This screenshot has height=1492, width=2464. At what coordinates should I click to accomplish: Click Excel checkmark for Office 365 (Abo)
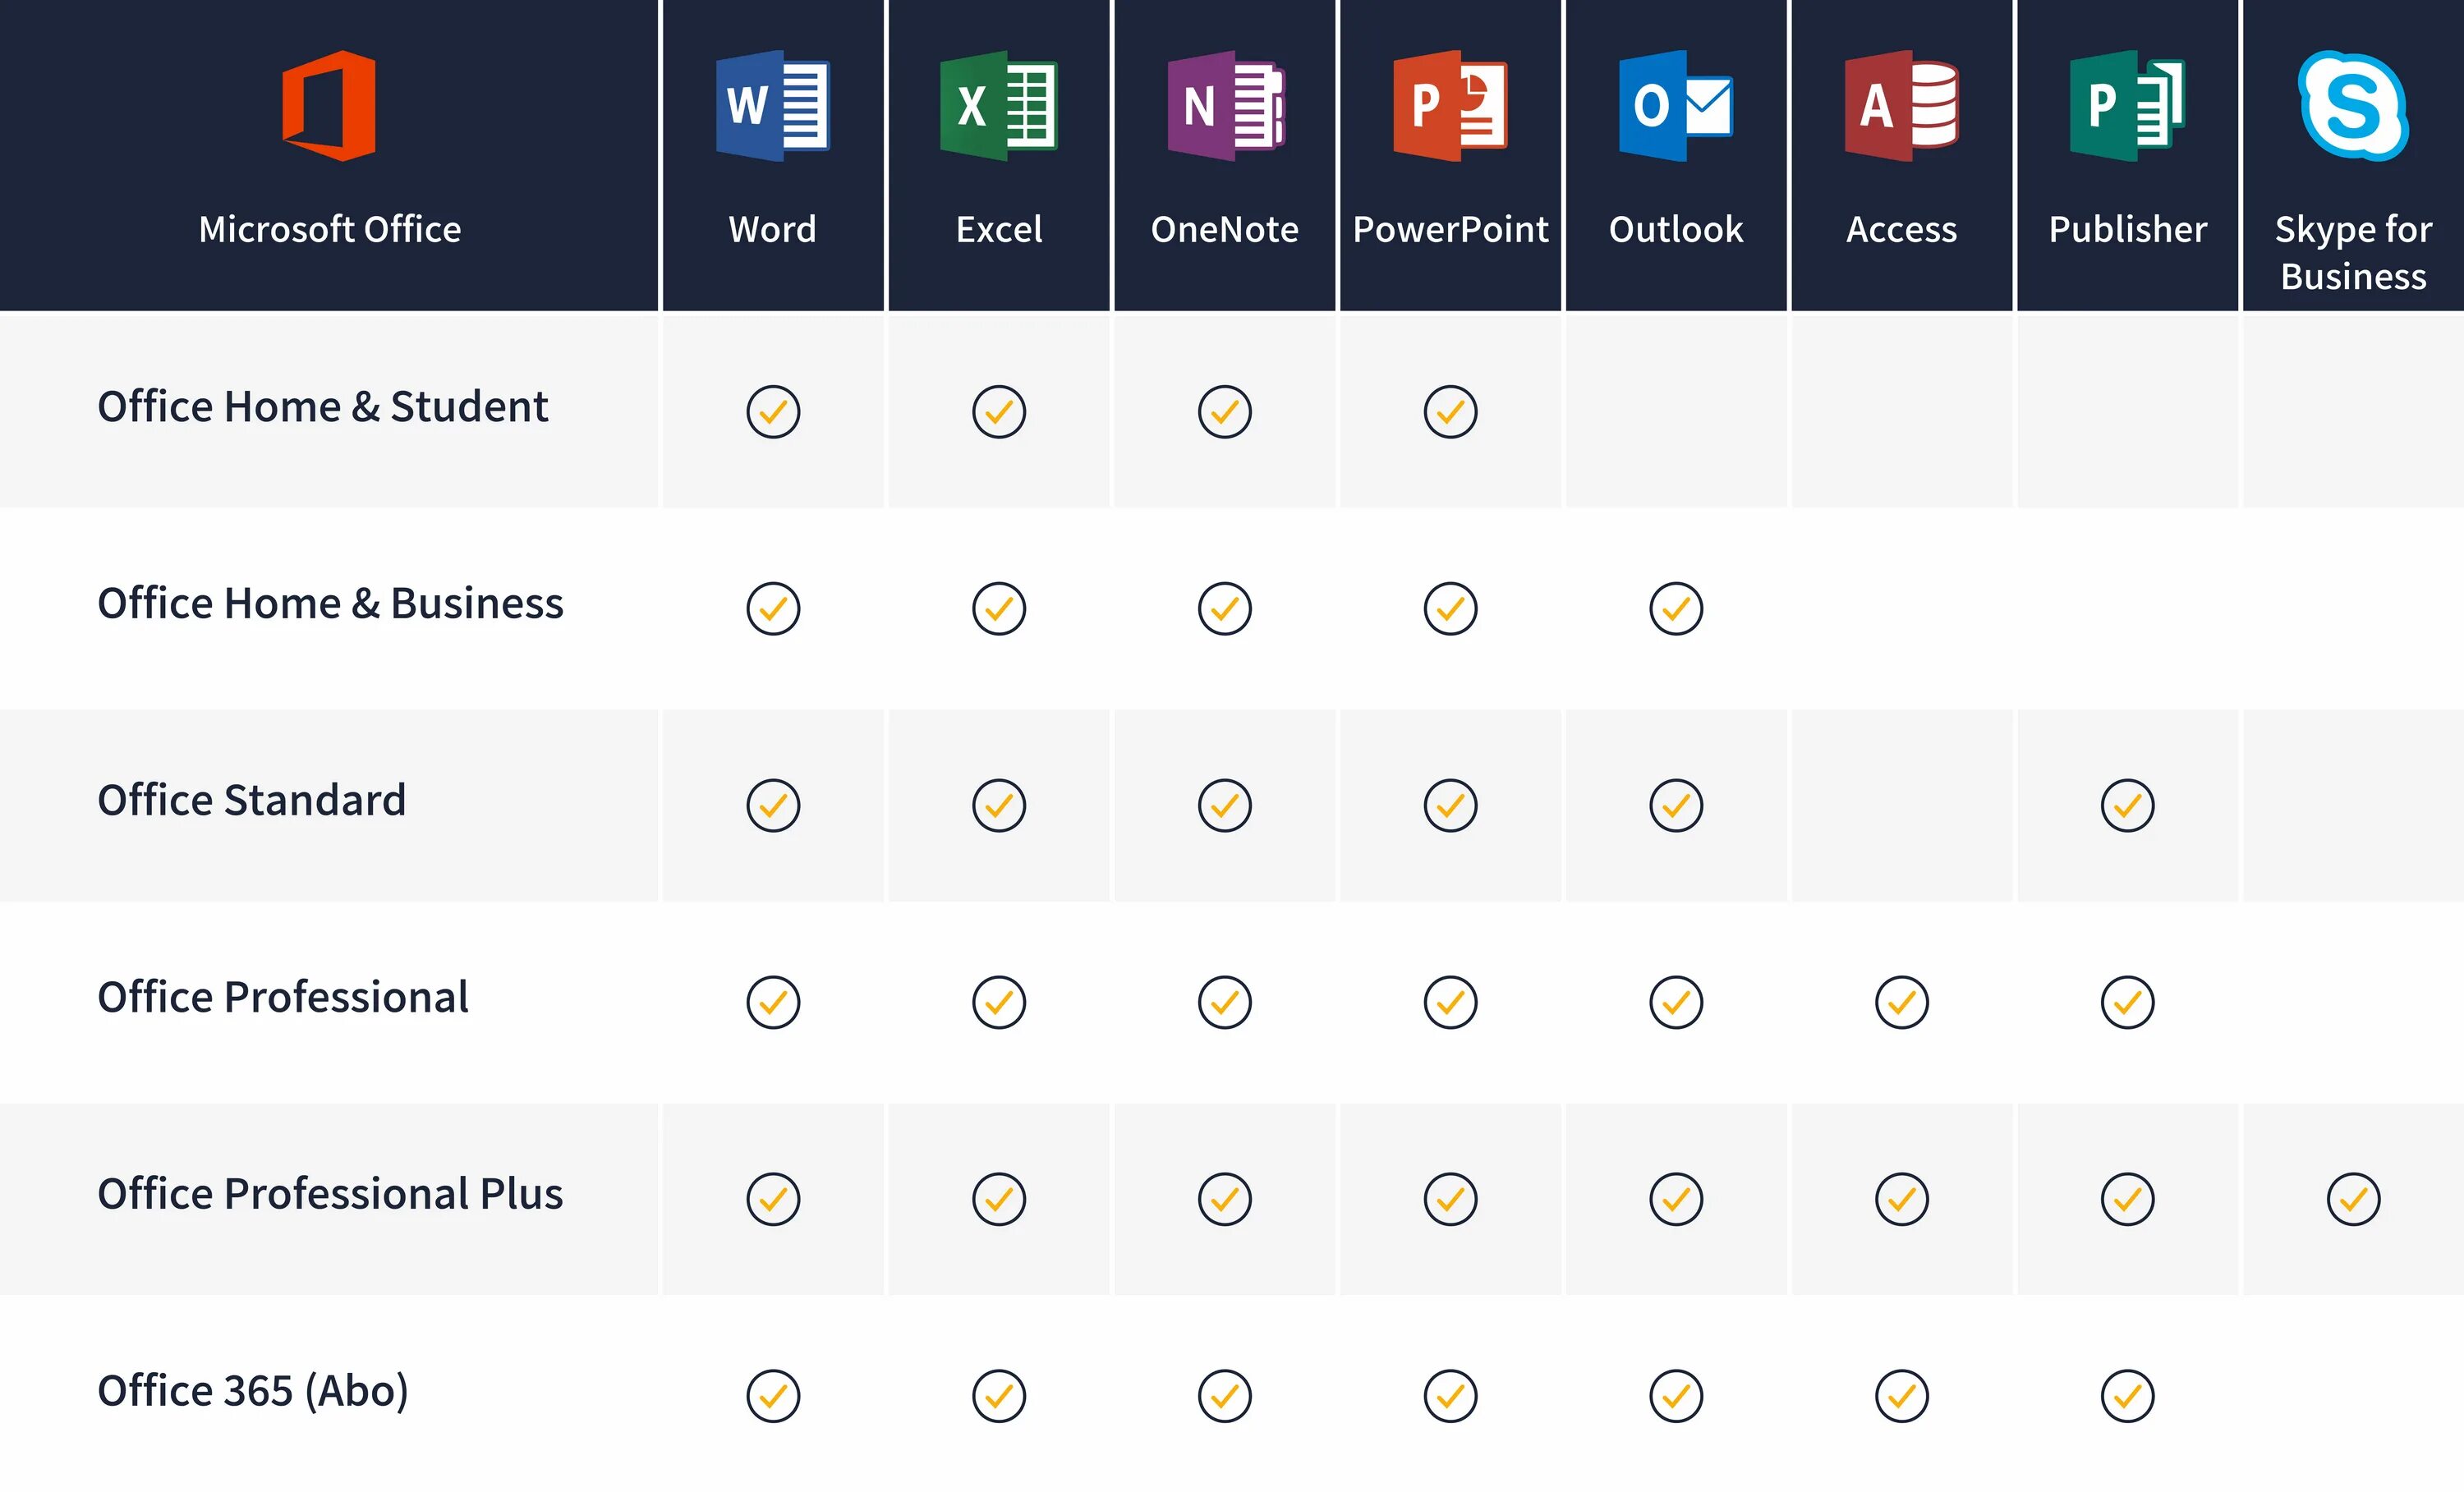(998, 1395)
